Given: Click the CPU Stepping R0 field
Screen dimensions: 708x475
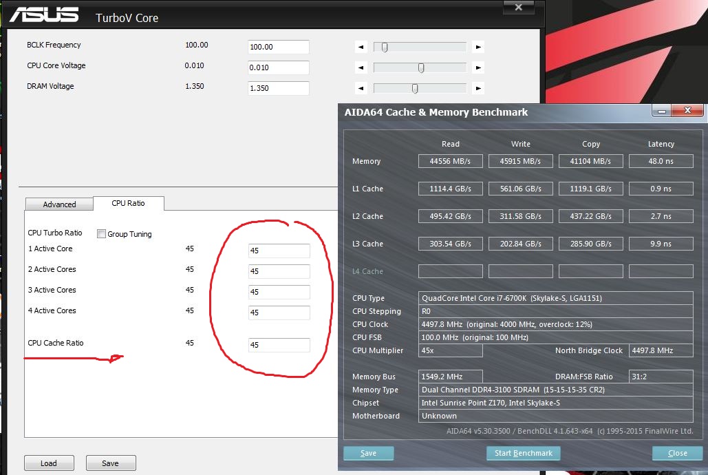Looking at the screenshot, I should coord(556,311).
